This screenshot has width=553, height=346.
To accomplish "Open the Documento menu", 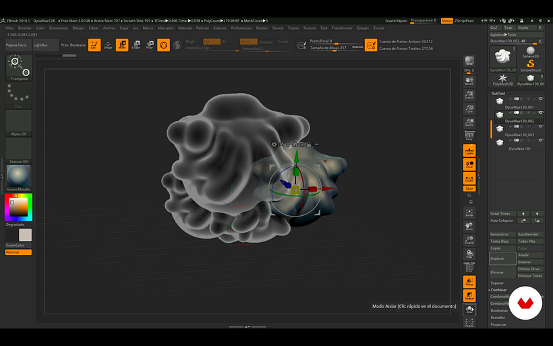I will pos(59,28).
